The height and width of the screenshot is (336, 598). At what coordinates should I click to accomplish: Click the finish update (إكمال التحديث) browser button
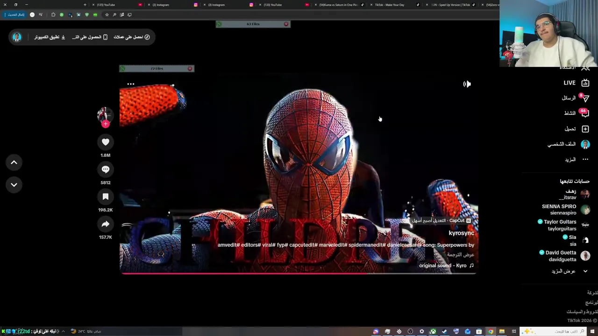(15, 14)
